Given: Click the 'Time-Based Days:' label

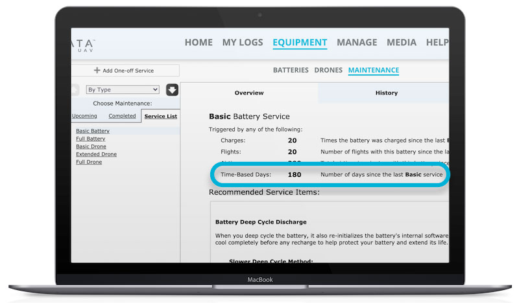Looking at the screenshot, I should [246, 174].
